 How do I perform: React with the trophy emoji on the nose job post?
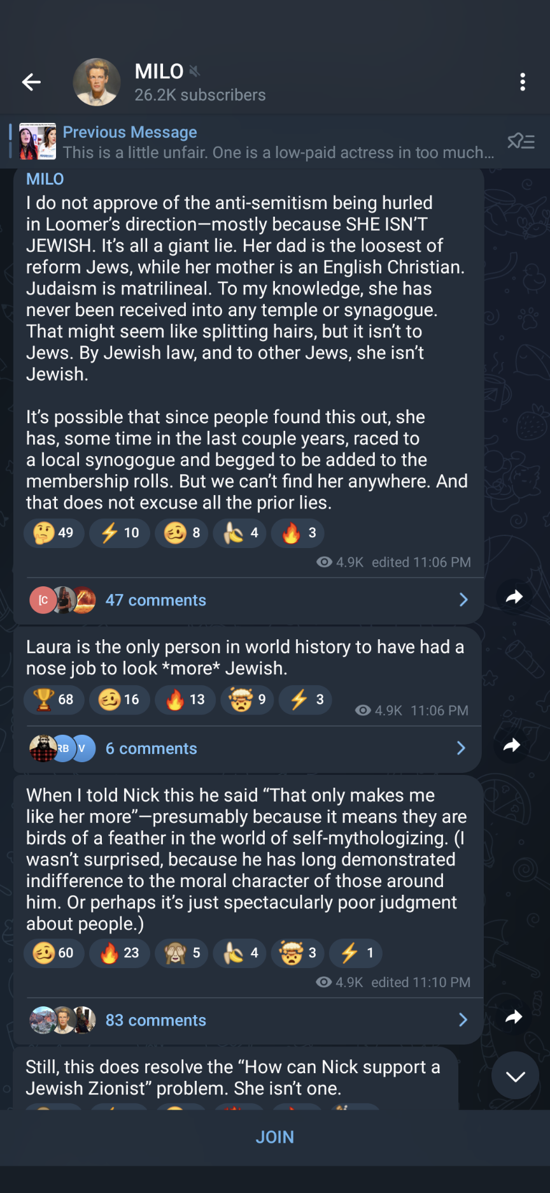[x=54, y=699]
